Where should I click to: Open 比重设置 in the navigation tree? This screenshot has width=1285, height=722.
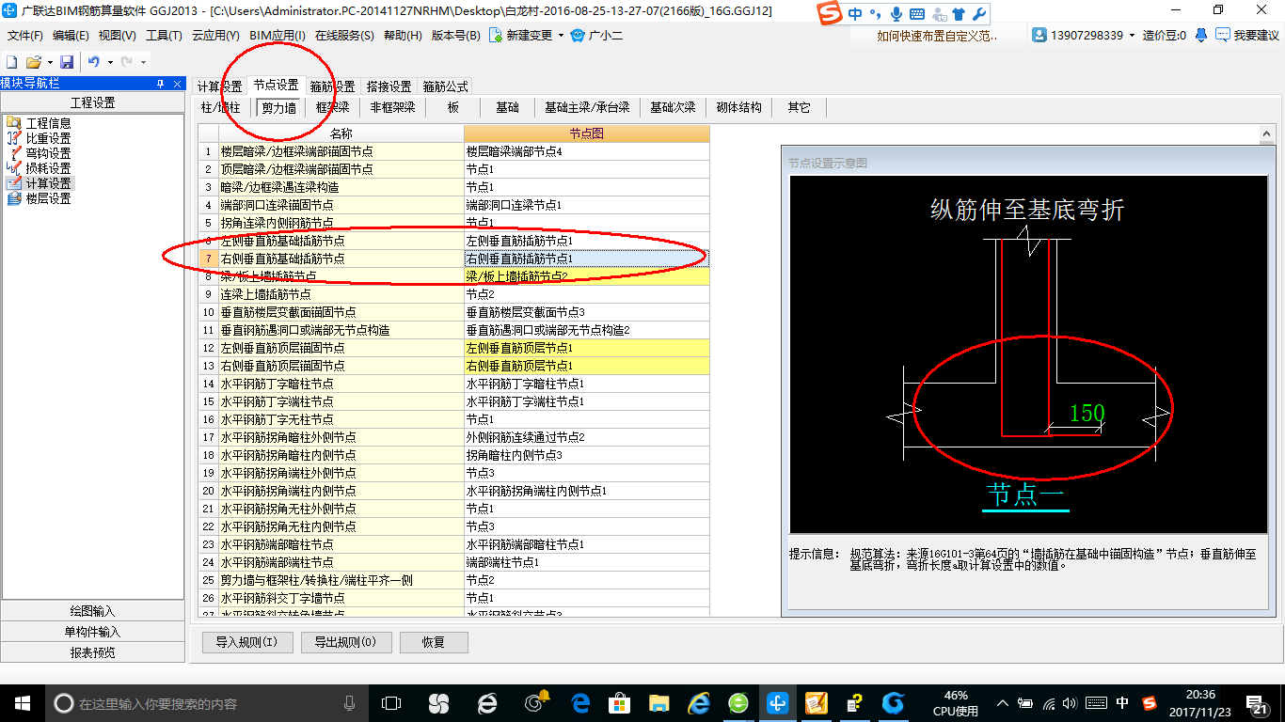(x=48, y=138)
